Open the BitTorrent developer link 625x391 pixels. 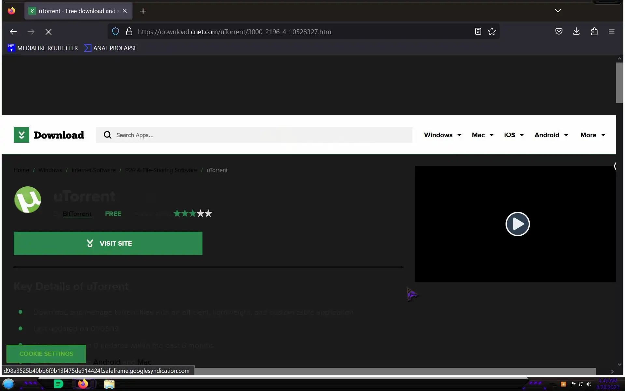tap(77, 214)
